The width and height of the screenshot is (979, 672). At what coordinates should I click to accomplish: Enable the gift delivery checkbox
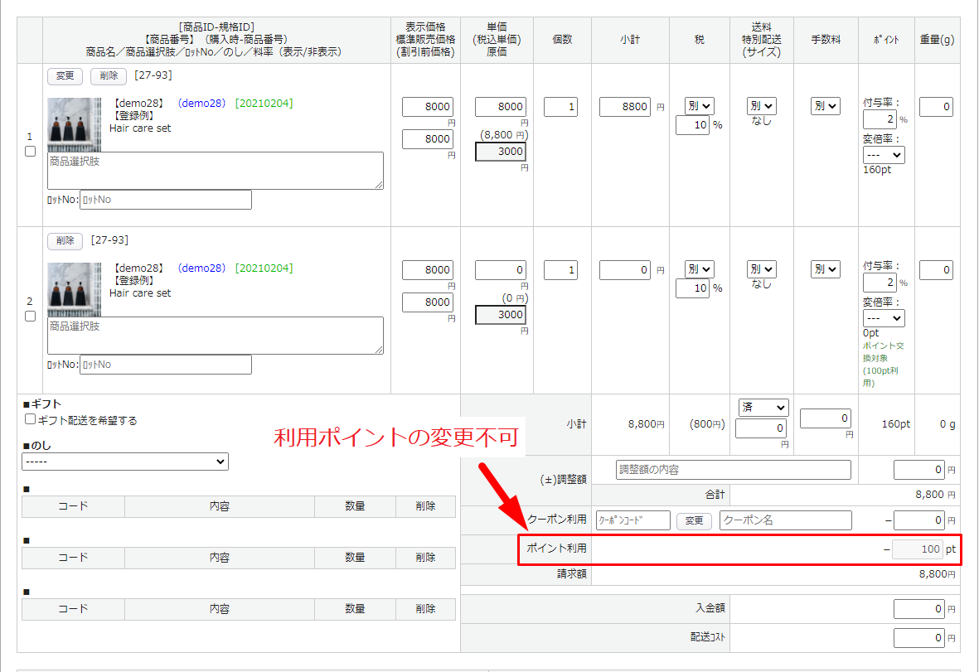[31, 420]
